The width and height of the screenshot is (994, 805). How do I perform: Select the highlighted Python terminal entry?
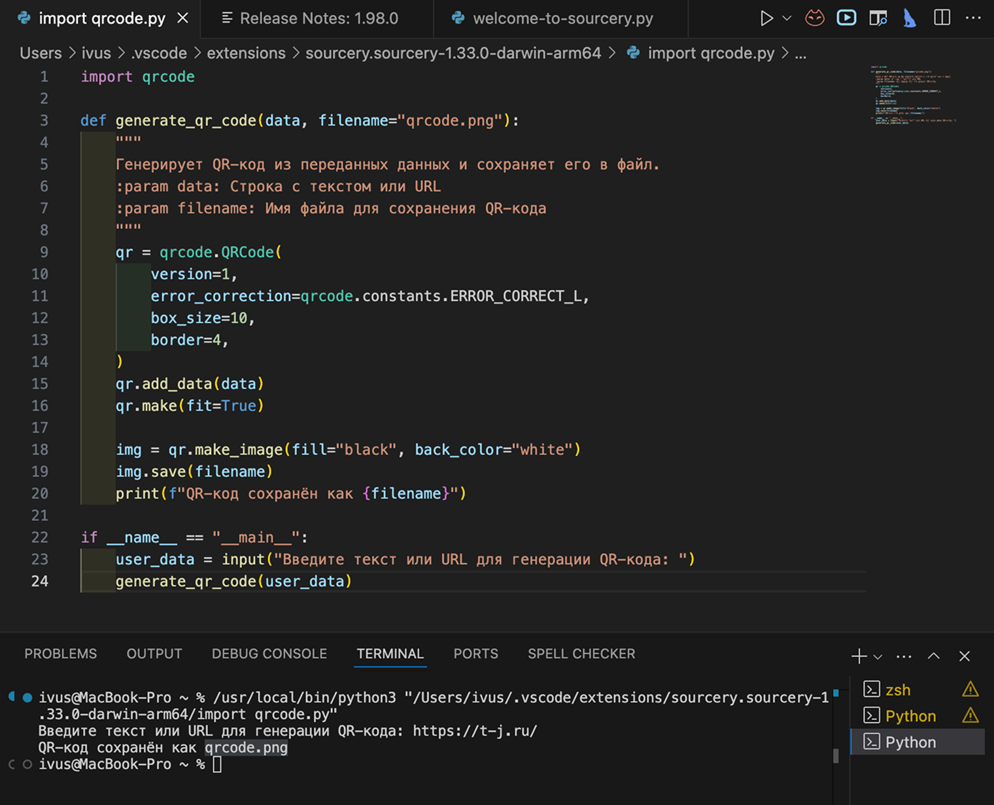[917, 742]
